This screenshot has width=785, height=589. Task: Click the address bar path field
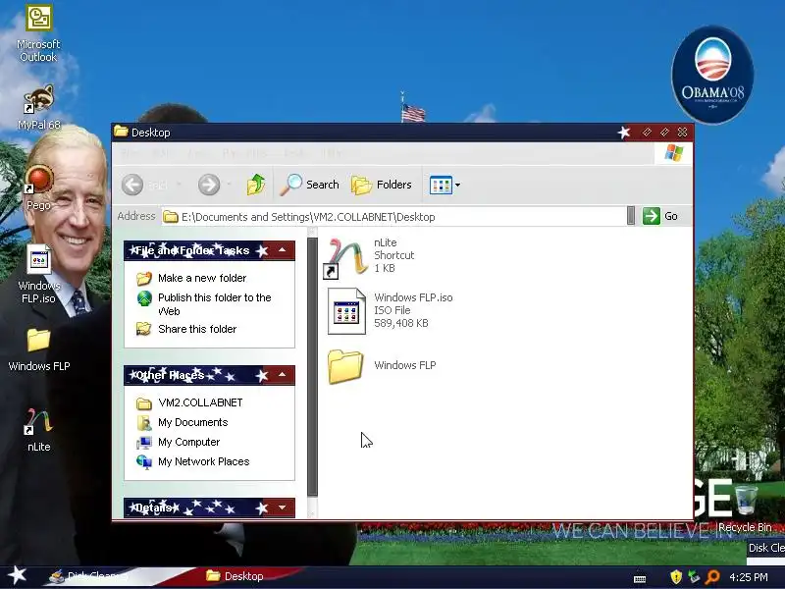coord(394,216)
